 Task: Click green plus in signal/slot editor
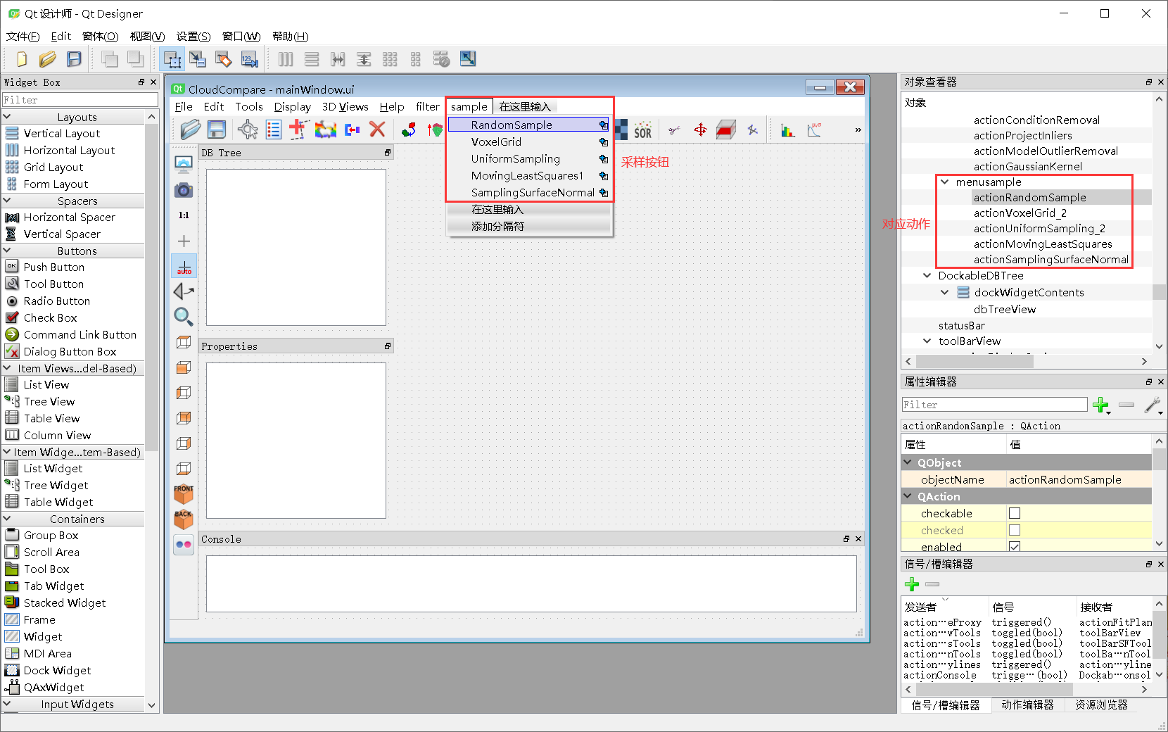tap(912, 584)
